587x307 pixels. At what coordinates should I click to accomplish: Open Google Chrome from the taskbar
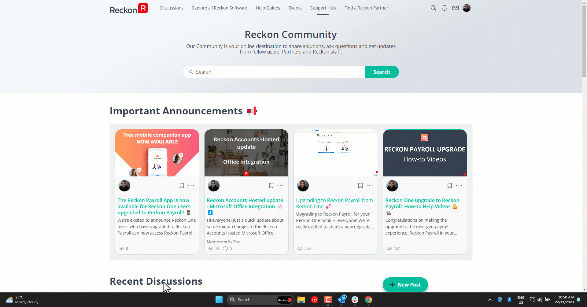368,300
